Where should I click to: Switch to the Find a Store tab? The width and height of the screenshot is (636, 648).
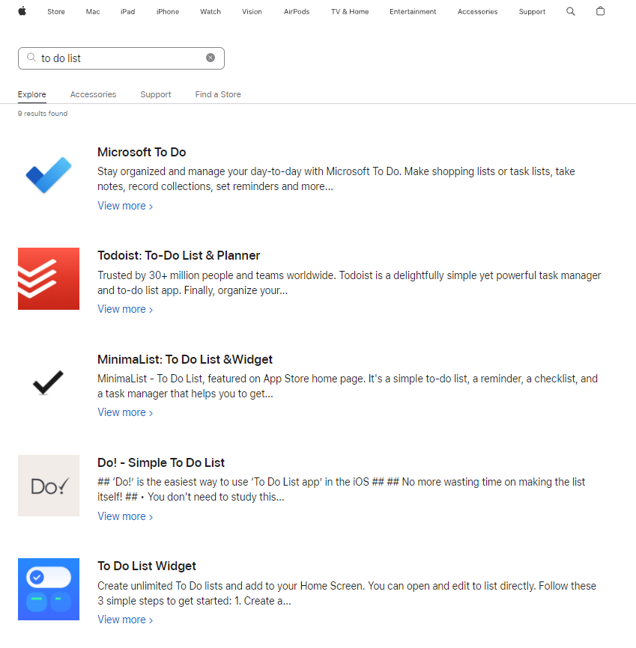pyautogui.click(x=218, y=94)
